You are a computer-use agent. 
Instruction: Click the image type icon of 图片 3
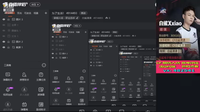point(13,19)
